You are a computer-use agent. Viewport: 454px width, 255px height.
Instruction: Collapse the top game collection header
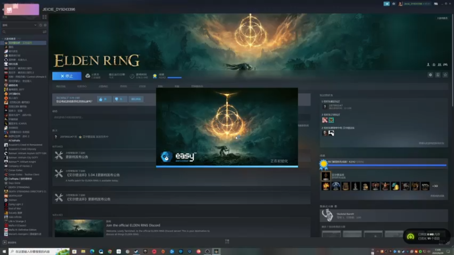[11, 39]
